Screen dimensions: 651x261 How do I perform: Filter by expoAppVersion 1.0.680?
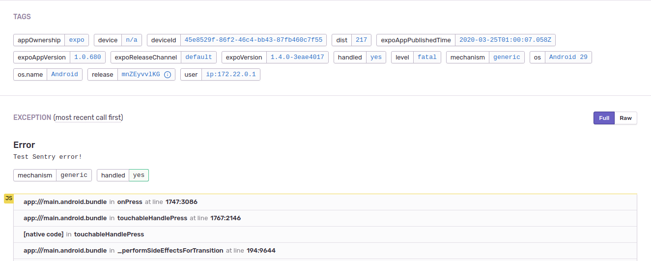[x=87, y=58]
